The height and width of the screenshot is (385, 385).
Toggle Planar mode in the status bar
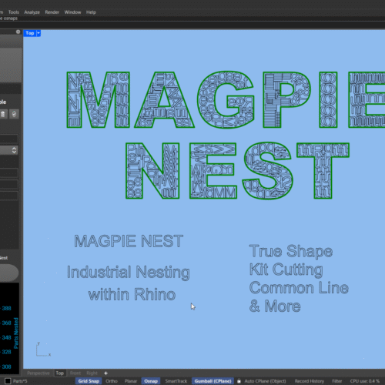pos(131,381)
